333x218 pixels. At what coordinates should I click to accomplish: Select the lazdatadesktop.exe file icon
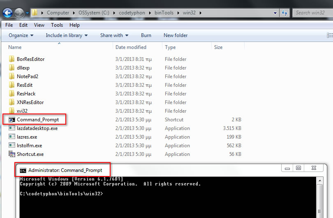coord(12,128)
